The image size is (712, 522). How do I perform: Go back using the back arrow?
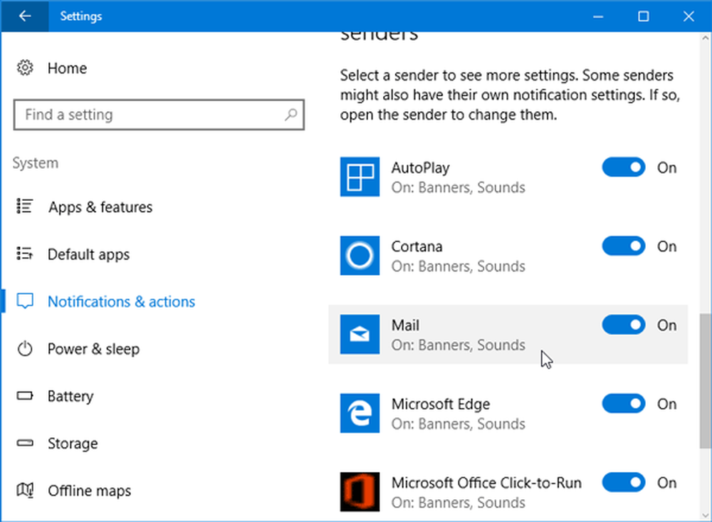(25, 16)
